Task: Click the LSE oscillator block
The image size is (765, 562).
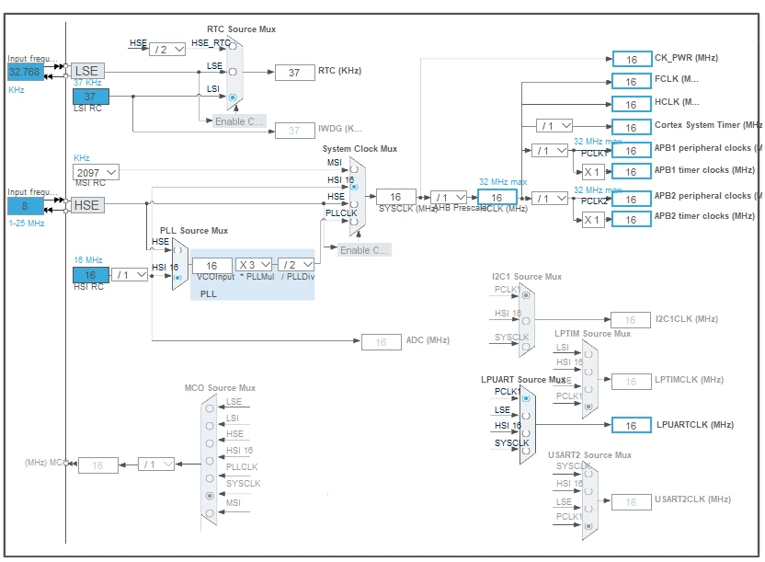Action: pos(87,71)
